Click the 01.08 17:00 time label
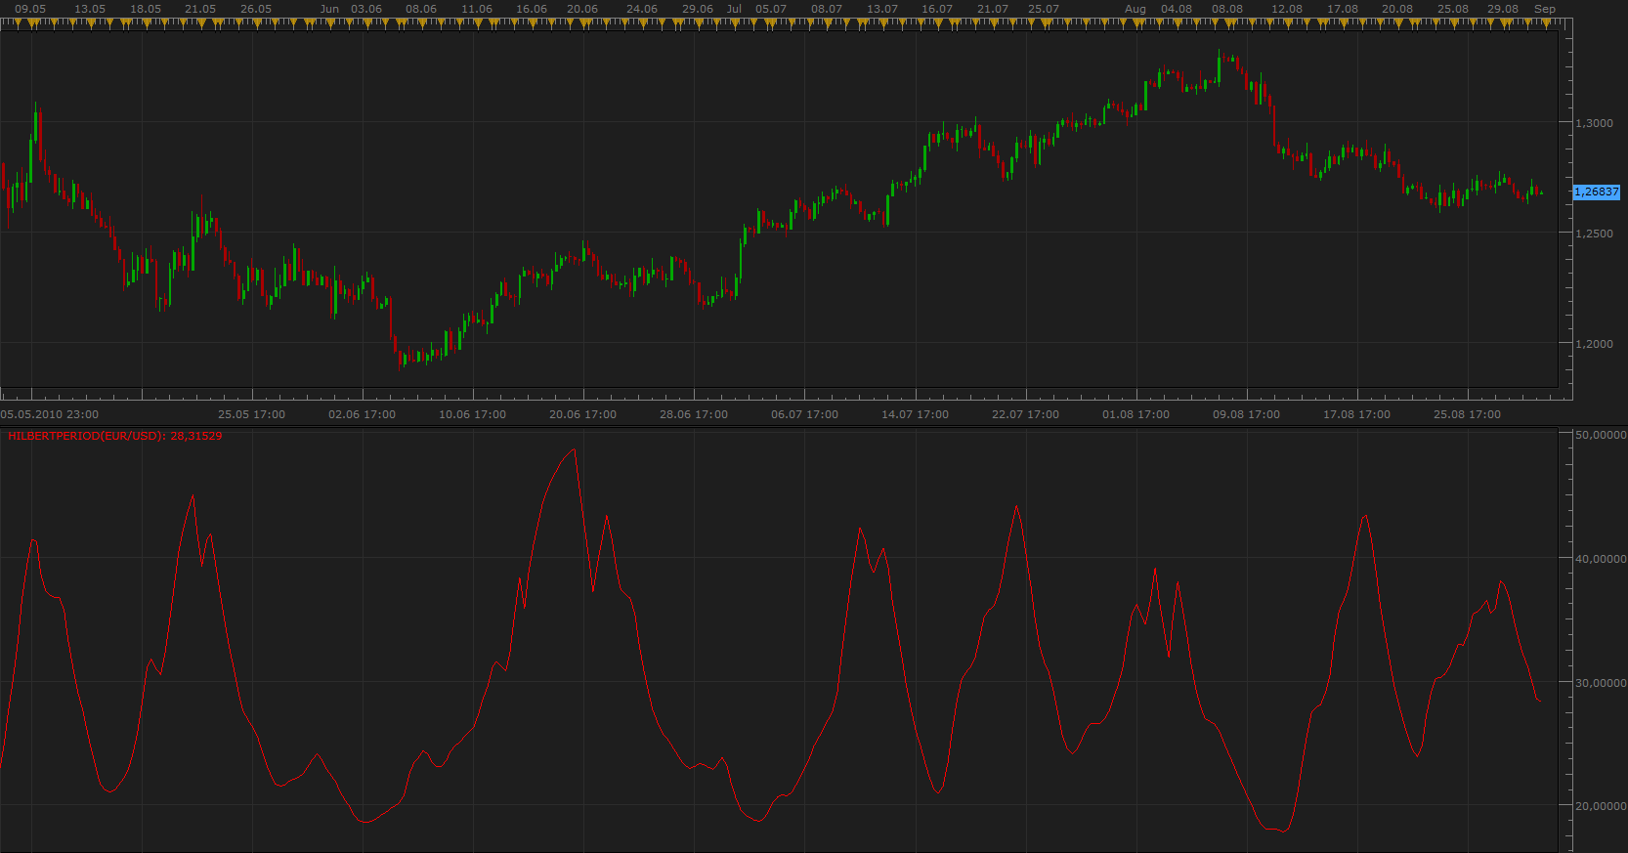The width and height of the screenshot is (1628, 853). [x=1136, y=414]
